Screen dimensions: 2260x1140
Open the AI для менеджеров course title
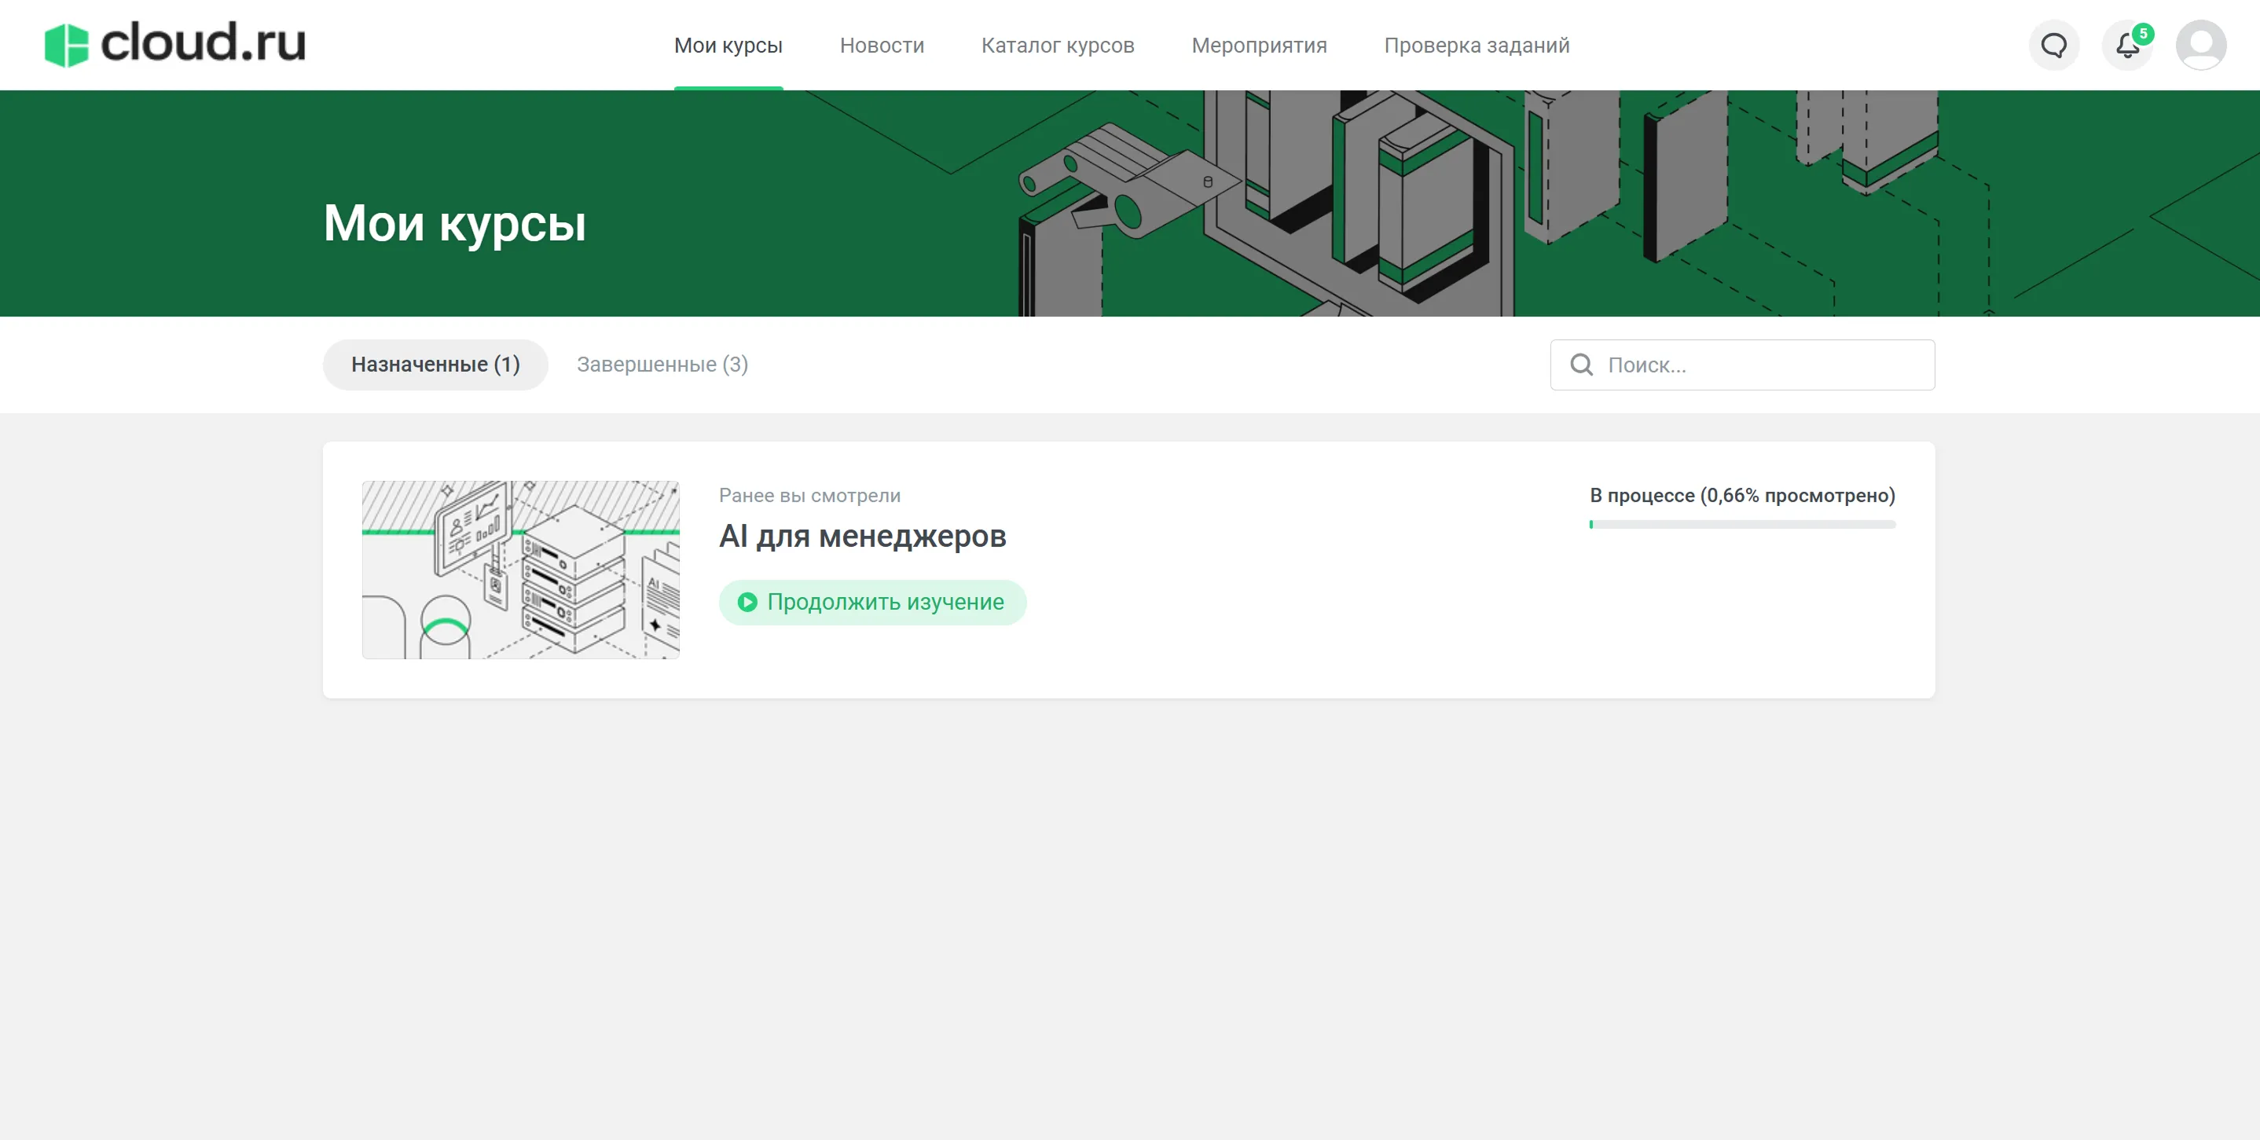coord(861,536)
